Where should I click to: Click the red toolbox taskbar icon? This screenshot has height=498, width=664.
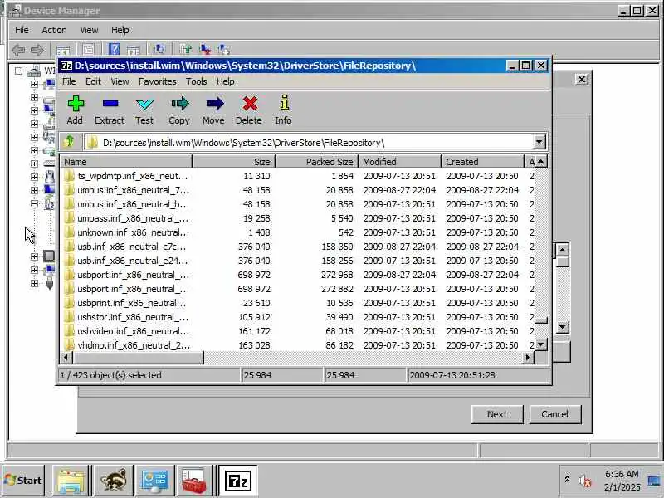click(x=194, y=481)
